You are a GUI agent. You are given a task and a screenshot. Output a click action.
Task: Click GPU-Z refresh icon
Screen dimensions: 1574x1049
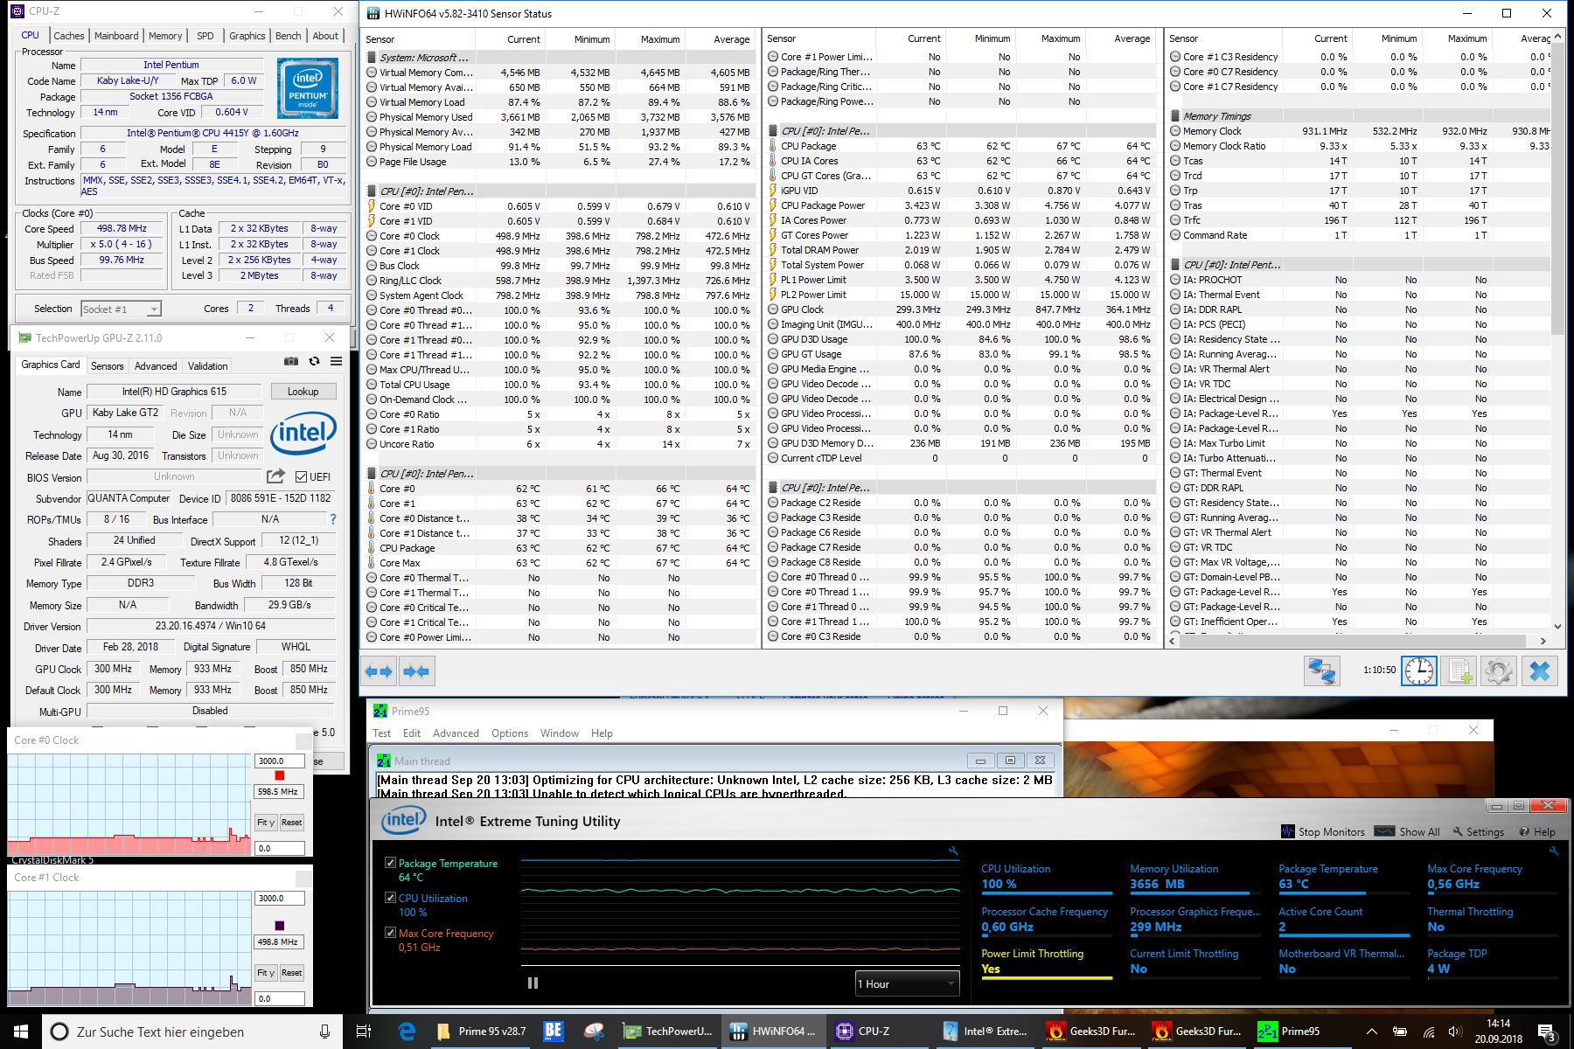coord(314,361)
